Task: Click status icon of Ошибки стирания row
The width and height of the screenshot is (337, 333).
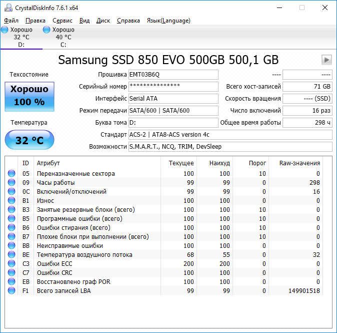Action: (11, 227)
